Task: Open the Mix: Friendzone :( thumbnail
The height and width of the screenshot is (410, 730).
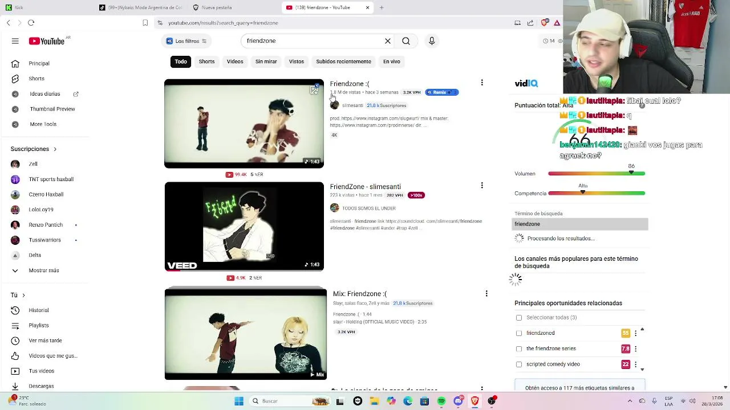Action: pos(246,334)
